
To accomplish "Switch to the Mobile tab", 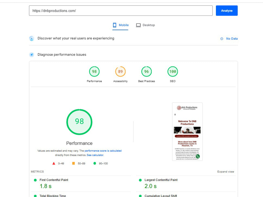I will (x=120, y=25).
